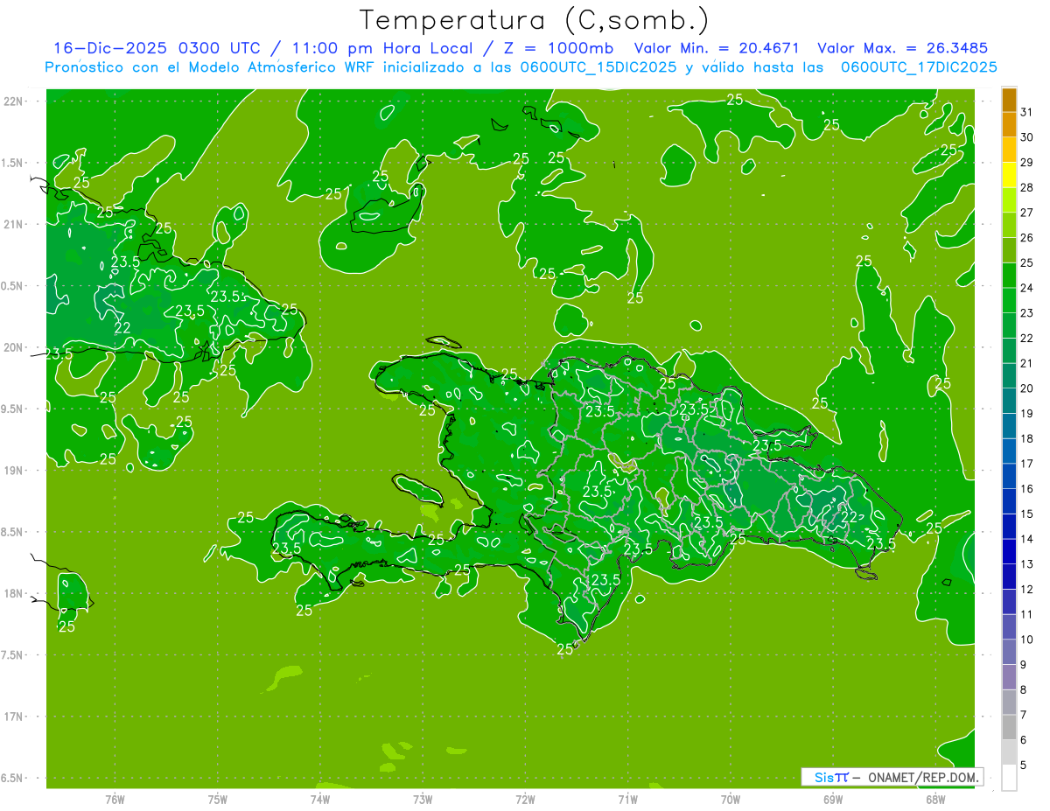
Task: Click the valid-until time "0600UTC_17DIC2025"
Action: click(919, 67)
